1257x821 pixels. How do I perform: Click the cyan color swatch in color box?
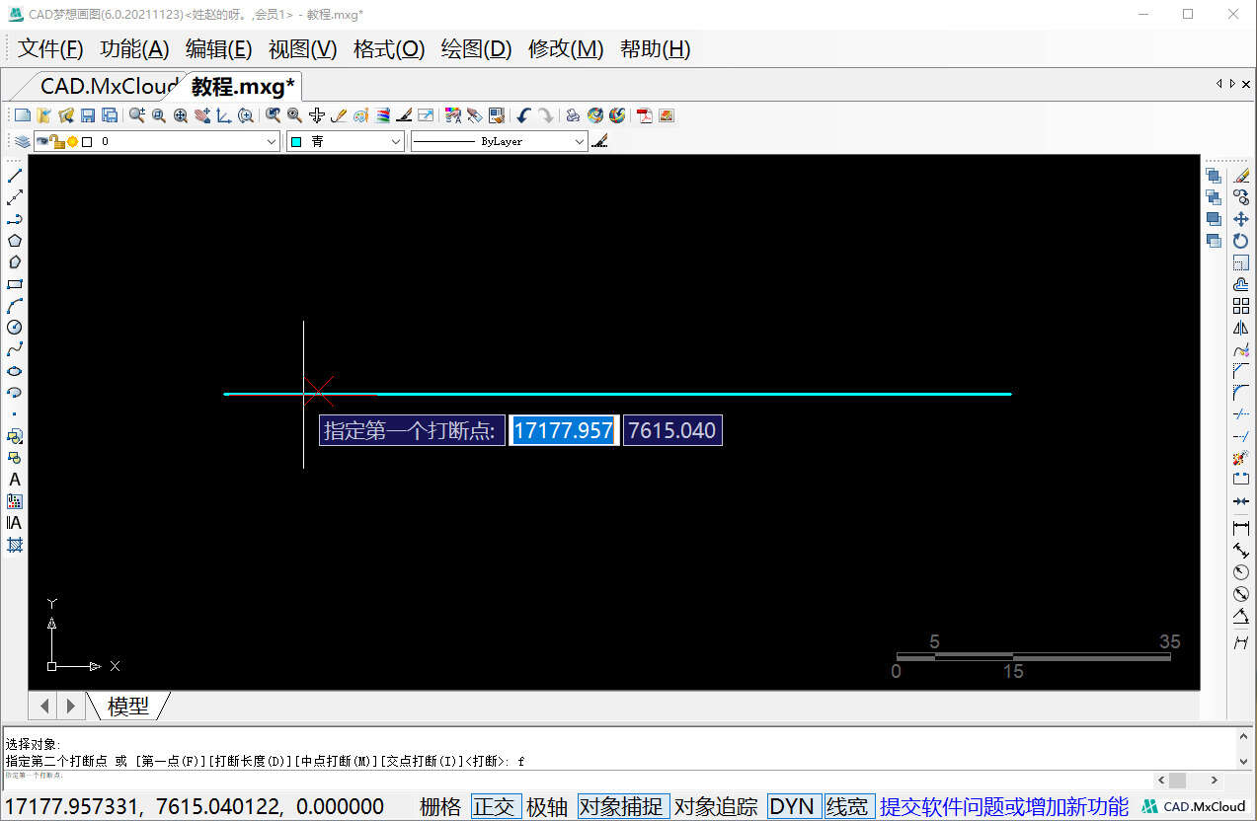coord(296,142)
